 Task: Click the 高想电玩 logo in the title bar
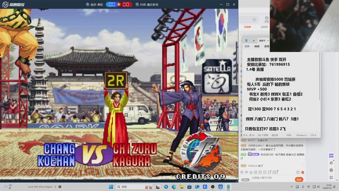tap(13, 4)
